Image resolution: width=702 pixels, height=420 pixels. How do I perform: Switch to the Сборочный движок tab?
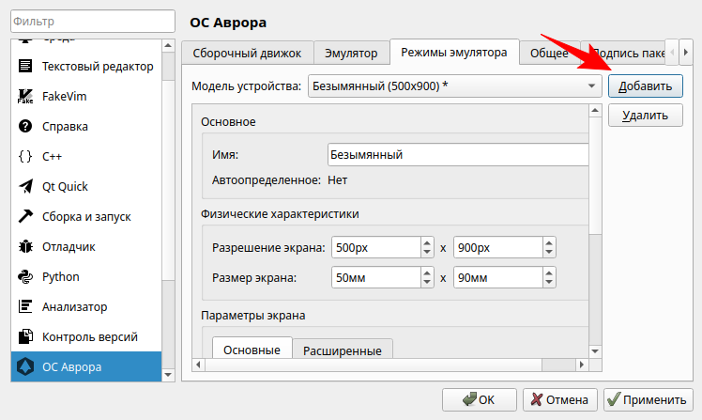pyautogui.click(x=247, y=53)
